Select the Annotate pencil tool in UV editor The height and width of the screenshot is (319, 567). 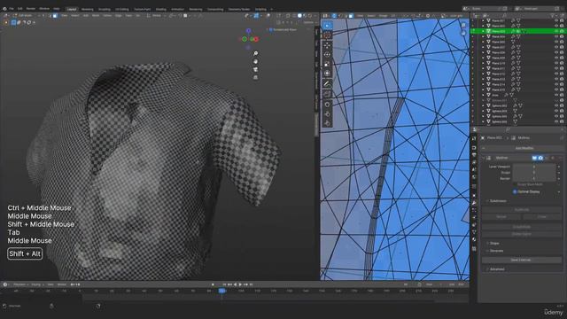coord(327,84)
